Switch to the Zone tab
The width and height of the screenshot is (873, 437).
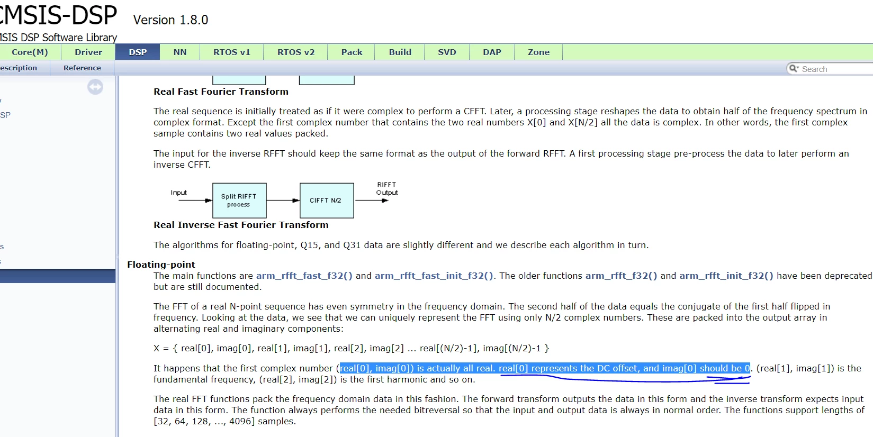click(x=538, y=52)
